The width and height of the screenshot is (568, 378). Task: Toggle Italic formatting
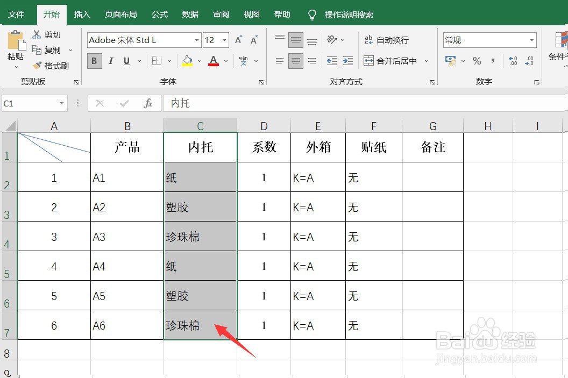coord(111,61)
